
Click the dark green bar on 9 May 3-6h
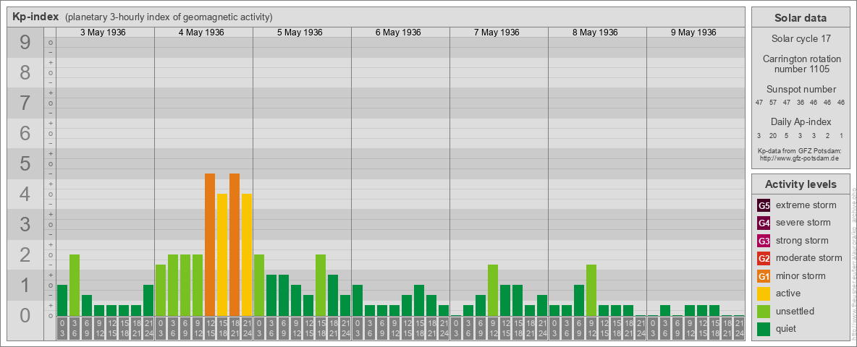pyautogui.click(x=664, y=310)
